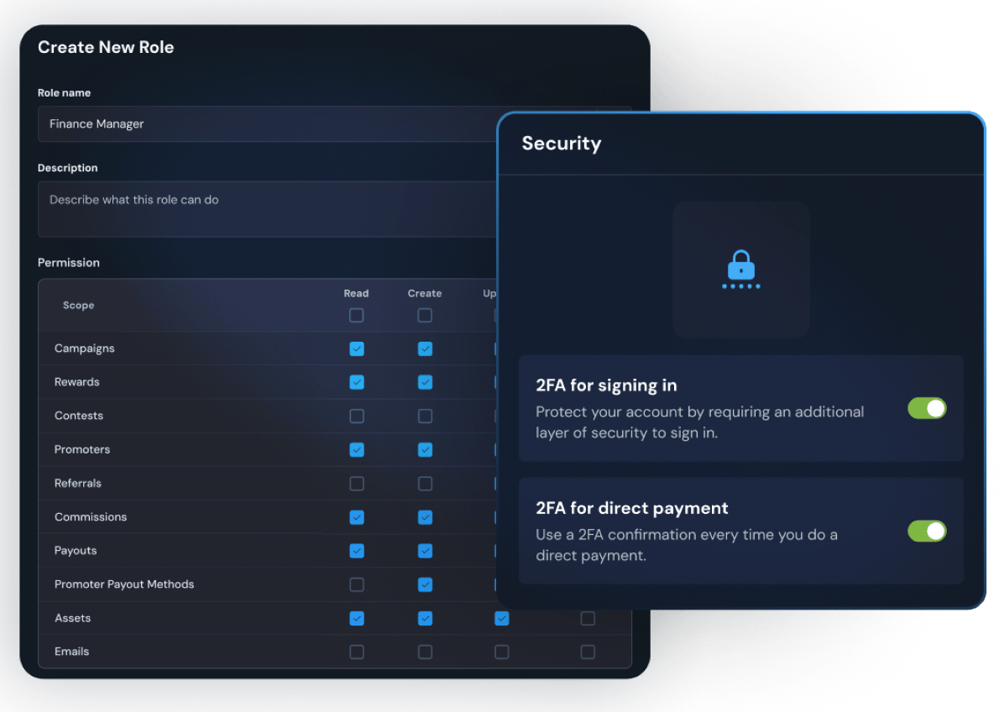Click the Campaigns scope row label
Viewport: 999px width, 712px height.
tap(85, 348)
